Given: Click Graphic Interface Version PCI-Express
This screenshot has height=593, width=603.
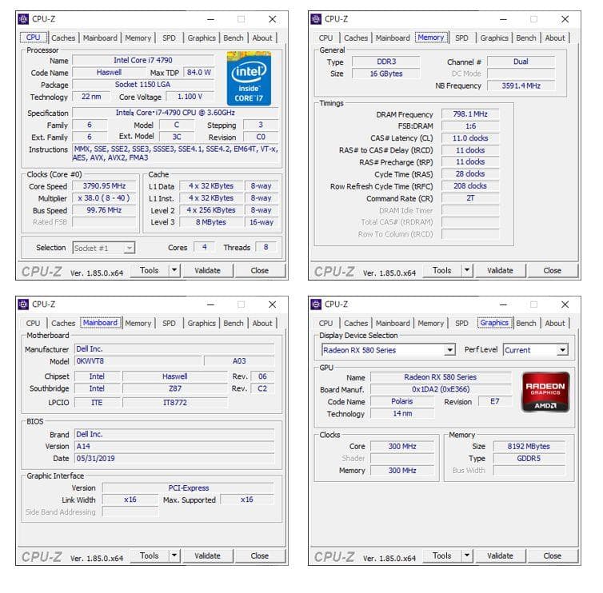Looking at the screenshot, I should coord(189,488).
